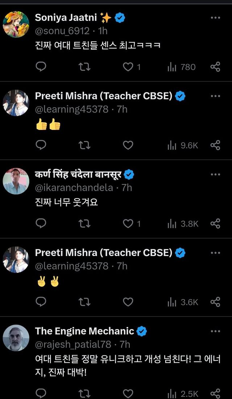
Task: Retweet Preeti Mishra's thumbs-up tweet
Action: (x=84, y=145)
